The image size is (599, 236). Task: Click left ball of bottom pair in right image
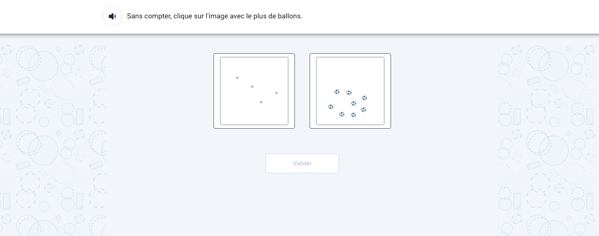(x=342, y=114)
